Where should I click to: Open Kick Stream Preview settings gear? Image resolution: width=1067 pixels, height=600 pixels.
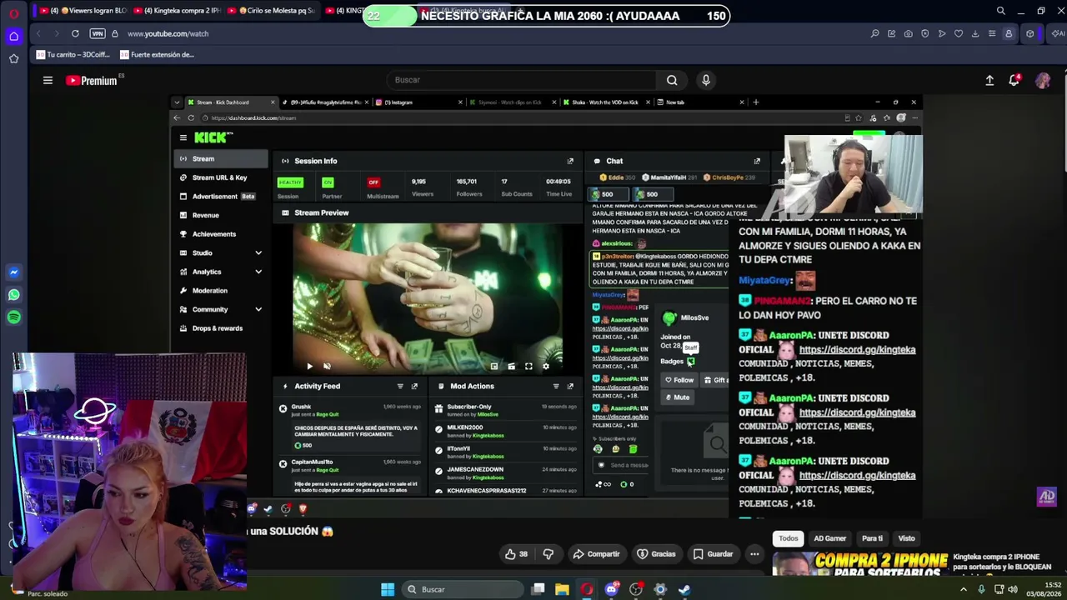pyautogui.click(x=546, y=367)
